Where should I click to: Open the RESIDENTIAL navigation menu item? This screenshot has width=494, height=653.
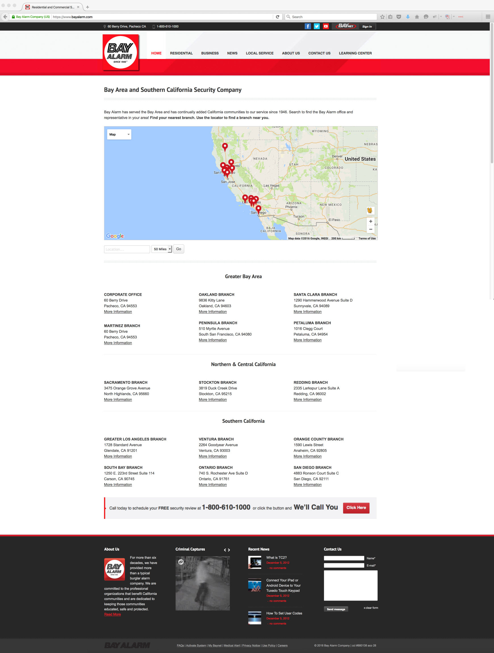[x=181, y=53]
